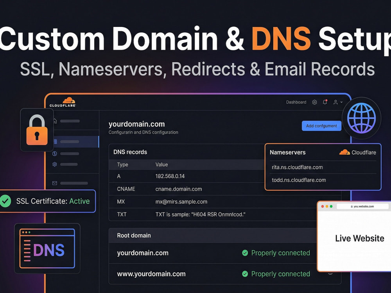391x293 pixels.
Task: Select the envelope email icon in the sidebar
Action: pyautogui.click(x=55, y=183)
